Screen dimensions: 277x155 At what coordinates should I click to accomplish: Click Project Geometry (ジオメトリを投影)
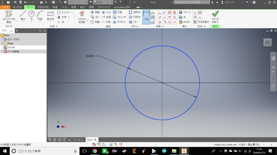coord(82,17)
